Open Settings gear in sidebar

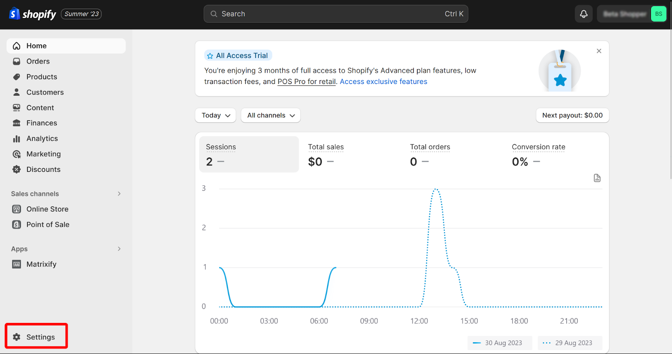pos(17,337)
